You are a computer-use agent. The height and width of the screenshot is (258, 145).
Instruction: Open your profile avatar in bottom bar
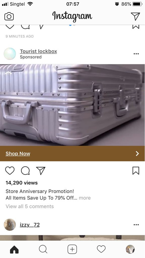[130, 249]
